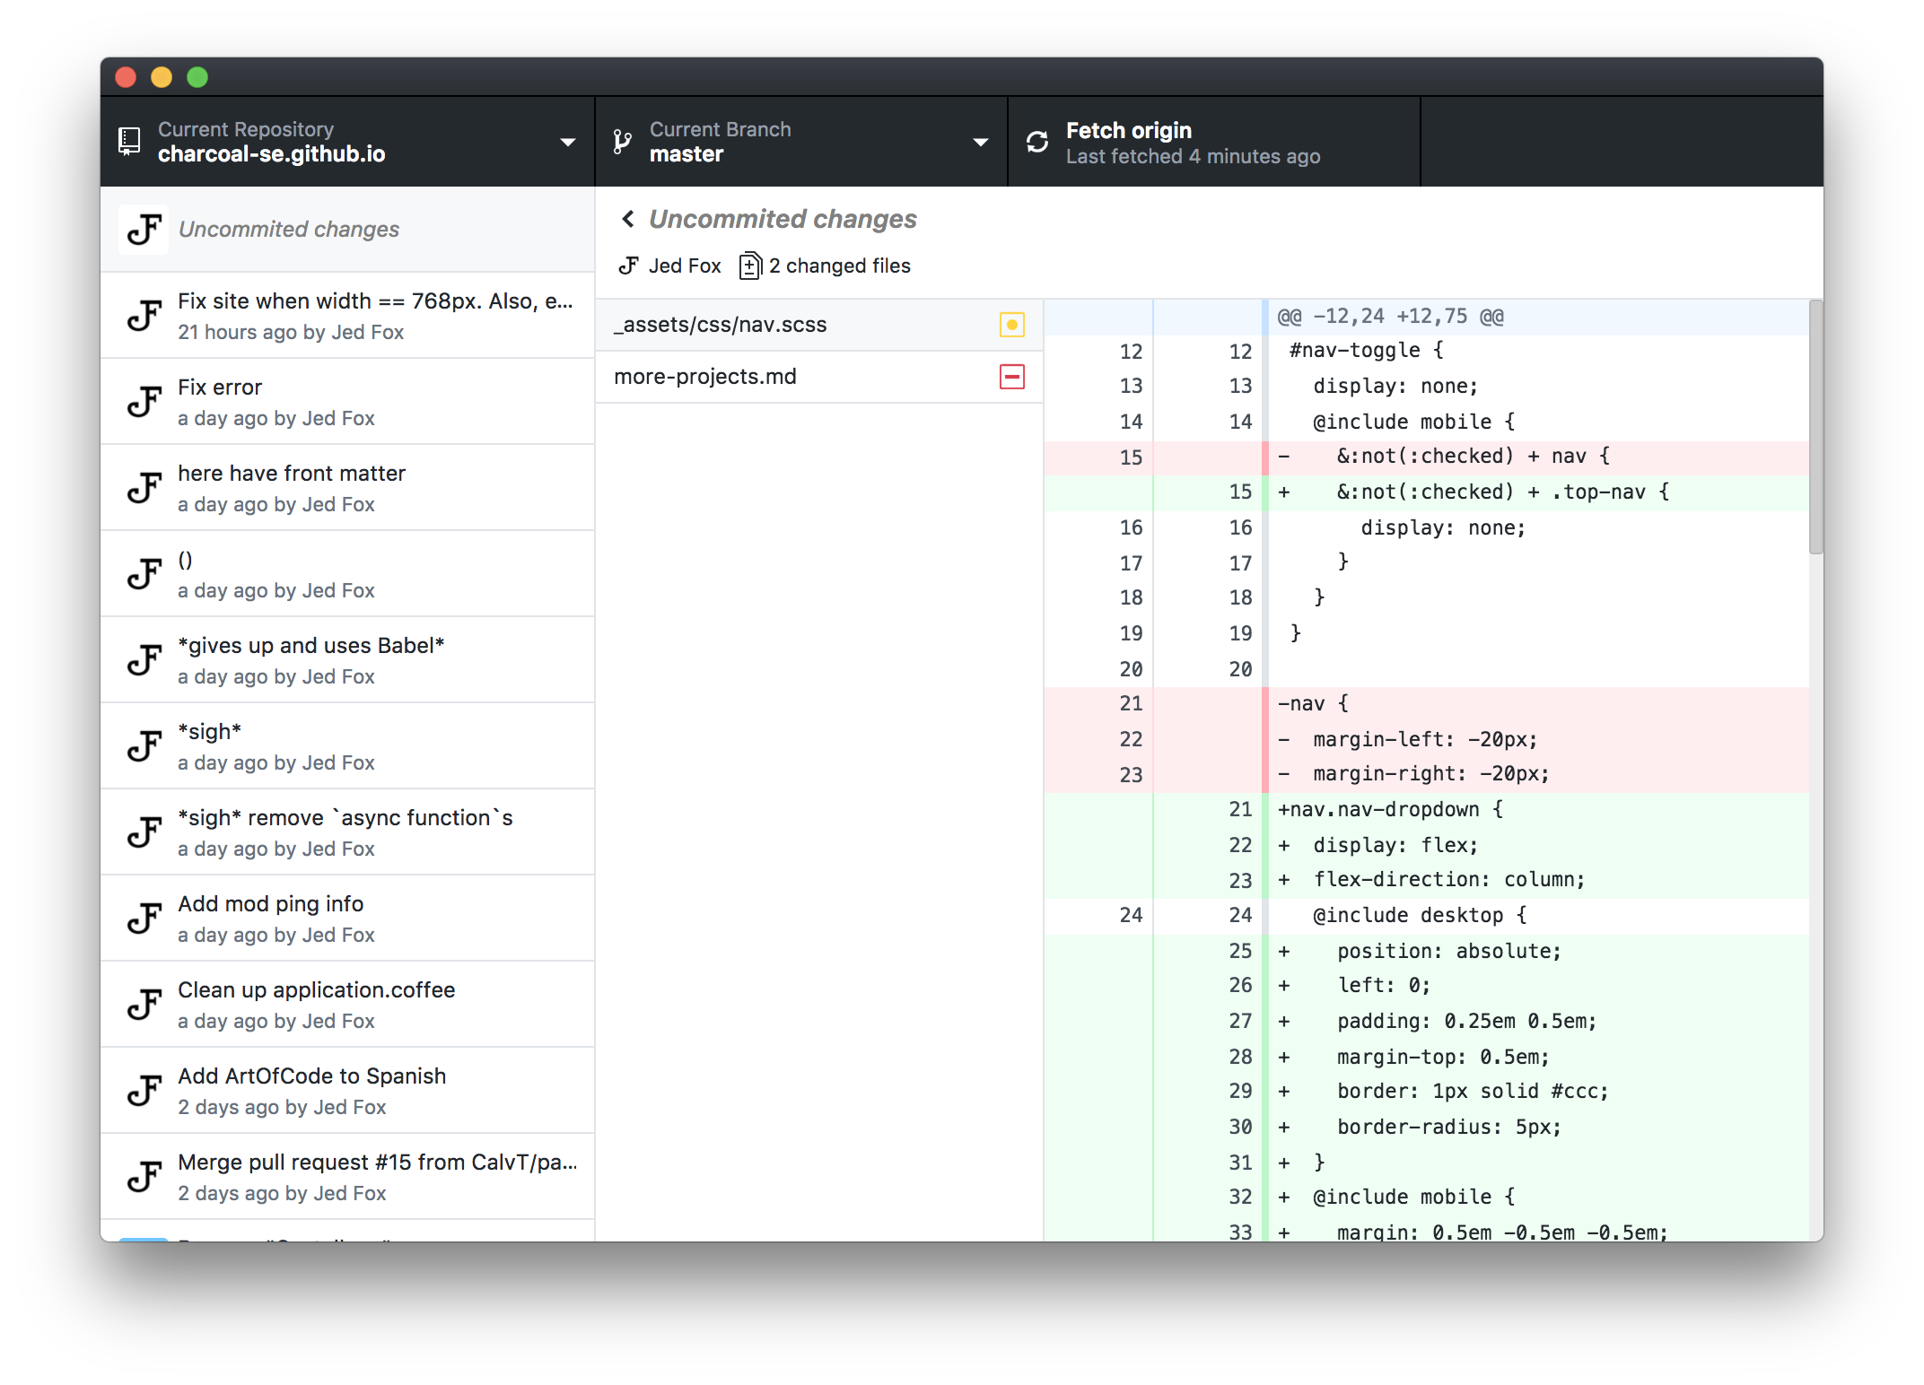Screen dimensions: 1924x1385
Task: Click the diff panel vertical scrollbar
Action: pyautogui.click(x=1815, y=427)
